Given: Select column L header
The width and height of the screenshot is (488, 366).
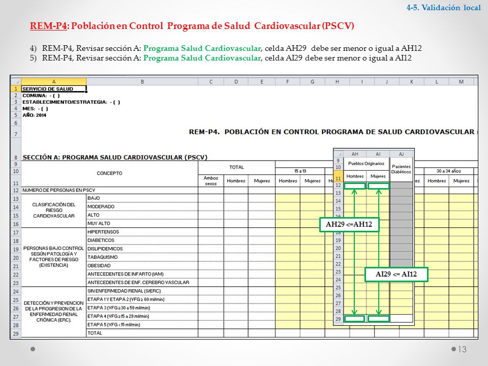Looking at the screenshot, I should tap(436, 81).
